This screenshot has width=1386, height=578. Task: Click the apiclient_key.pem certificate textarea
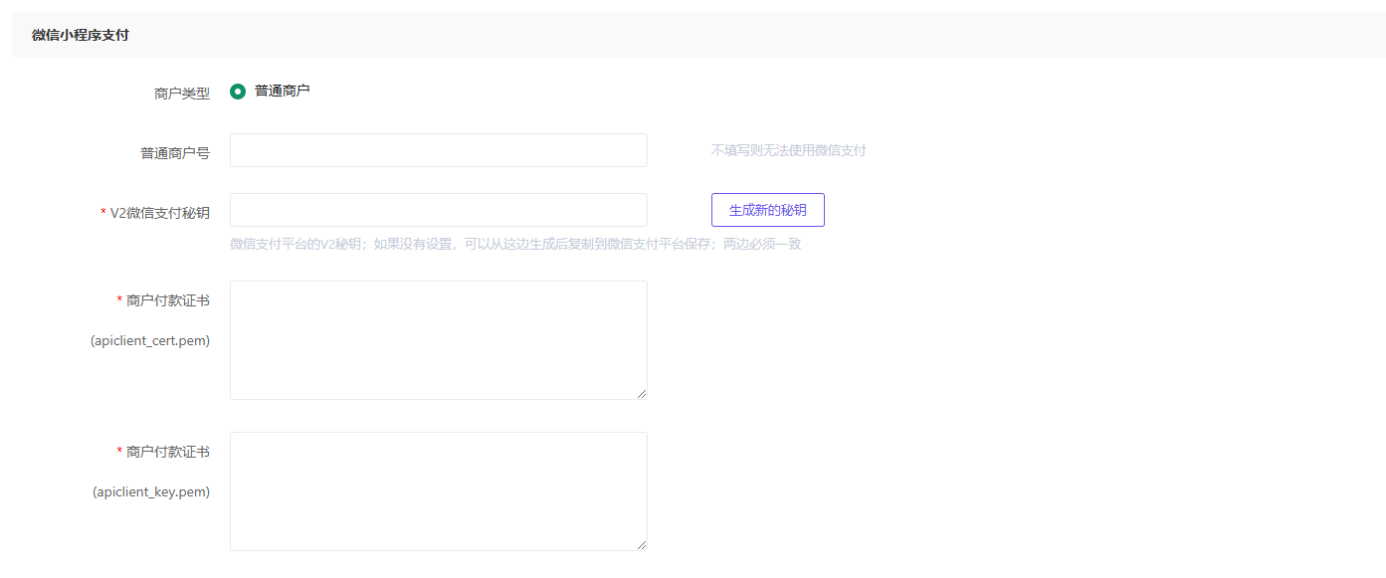pyautogui.click(x=438, y=490)
